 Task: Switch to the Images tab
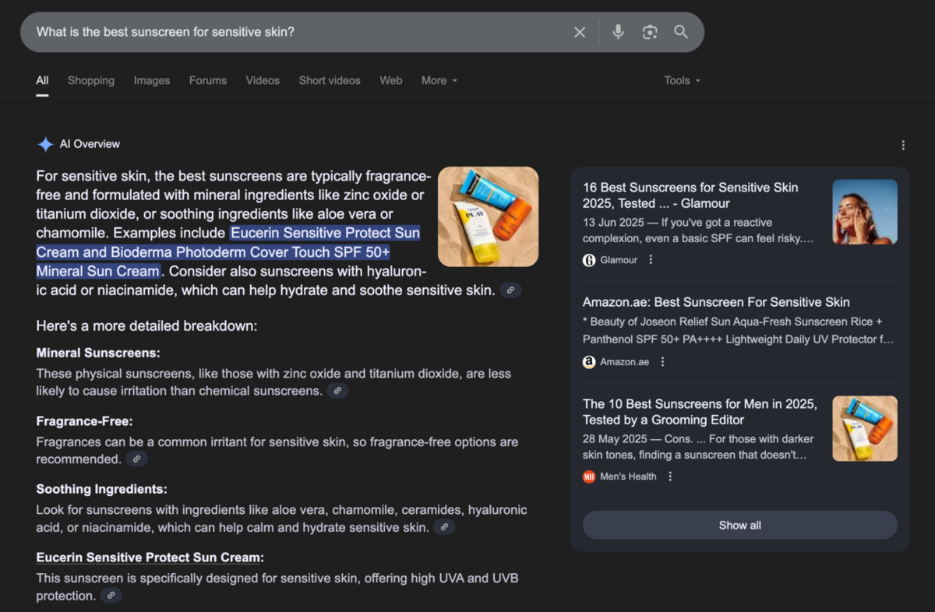[151, 80]
